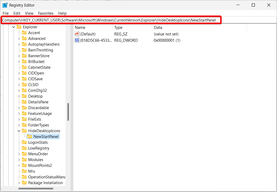This screenshot has height=192, width=277.
Task: Open the View menu
Action: (29, 13)
